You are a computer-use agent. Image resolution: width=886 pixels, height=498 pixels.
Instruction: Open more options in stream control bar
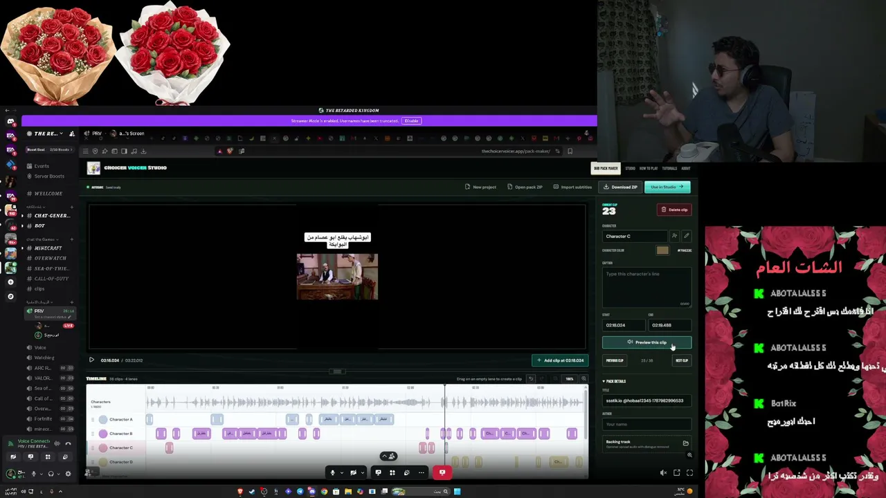pos(421,472)
